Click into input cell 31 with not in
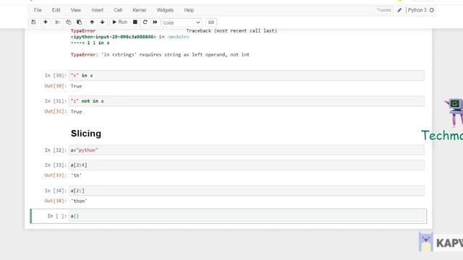 tap(247, 101)
